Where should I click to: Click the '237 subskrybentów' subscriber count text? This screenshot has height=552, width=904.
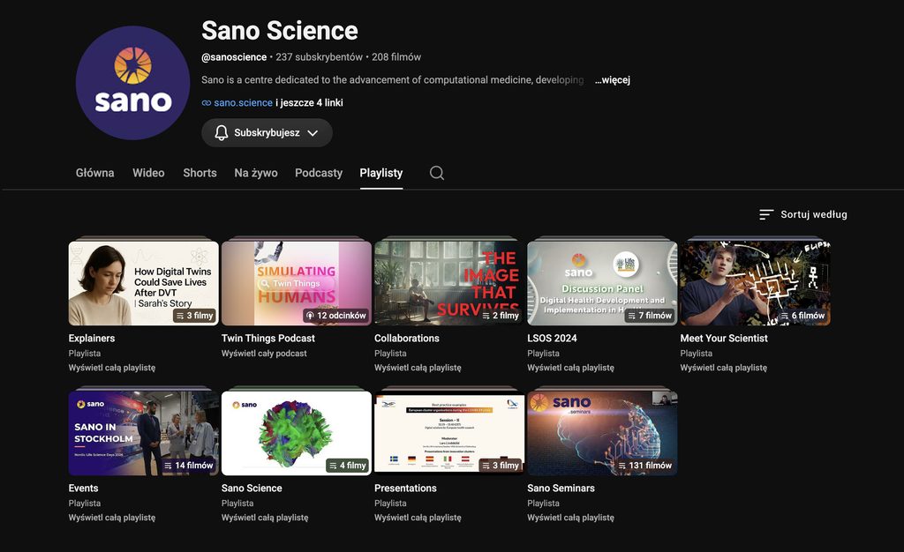[319, 57]
